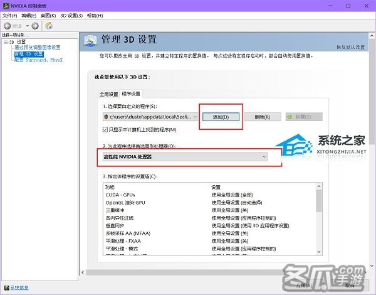This screenshot has height=295, width=376.
Task: Open the back history dropdown arrow
Action: click(28, 26)
